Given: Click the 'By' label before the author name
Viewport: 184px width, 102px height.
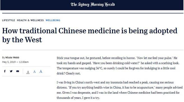Looking at the screenshot, I should (3, 57).
